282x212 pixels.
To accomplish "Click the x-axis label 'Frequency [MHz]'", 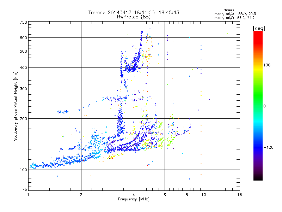I will tap(134, 199).
